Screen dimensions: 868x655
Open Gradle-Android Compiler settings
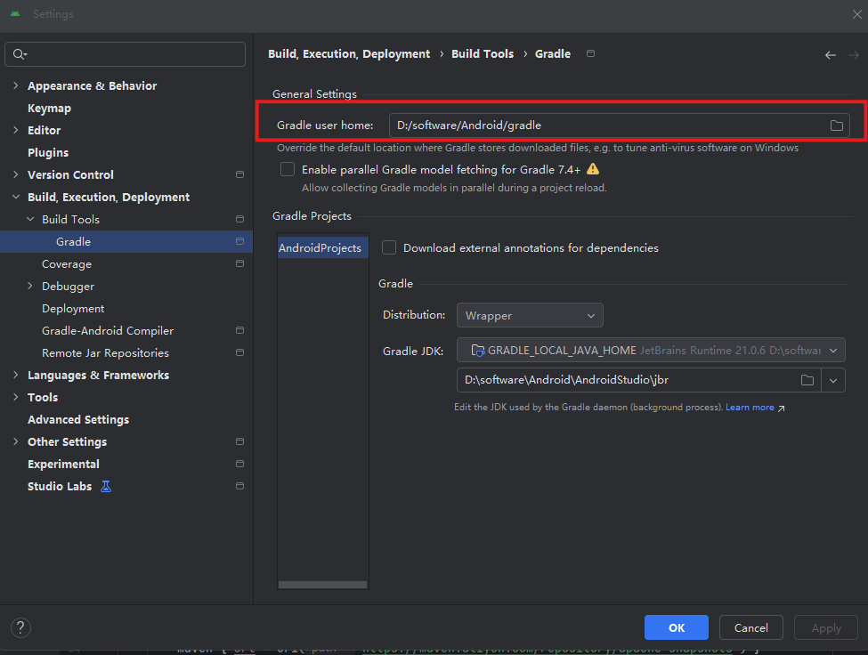108,331
